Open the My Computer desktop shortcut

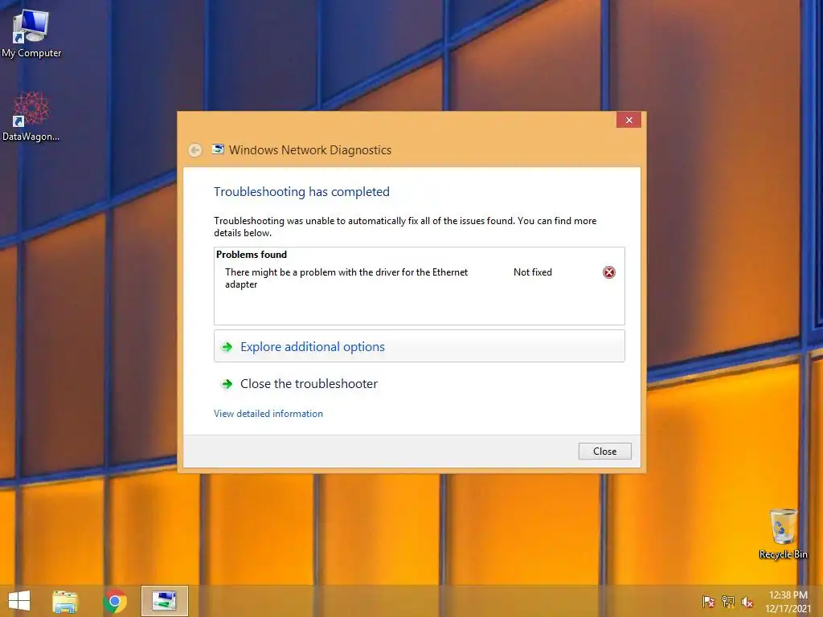31,34
